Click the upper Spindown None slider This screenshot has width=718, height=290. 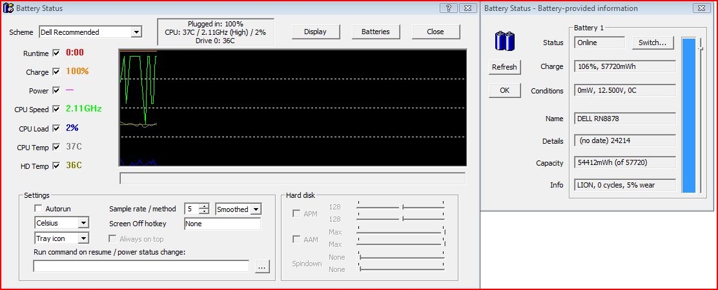(x=401, y=257)
